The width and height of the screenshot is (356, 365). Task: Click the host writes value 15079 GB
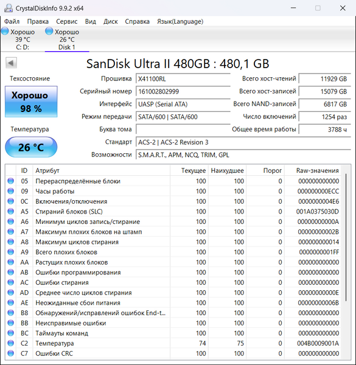(324, 91)
